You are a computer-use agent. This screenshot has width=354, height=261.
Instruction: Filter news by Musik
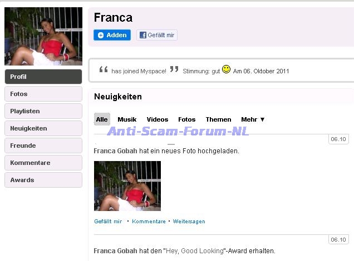(127, 119)
